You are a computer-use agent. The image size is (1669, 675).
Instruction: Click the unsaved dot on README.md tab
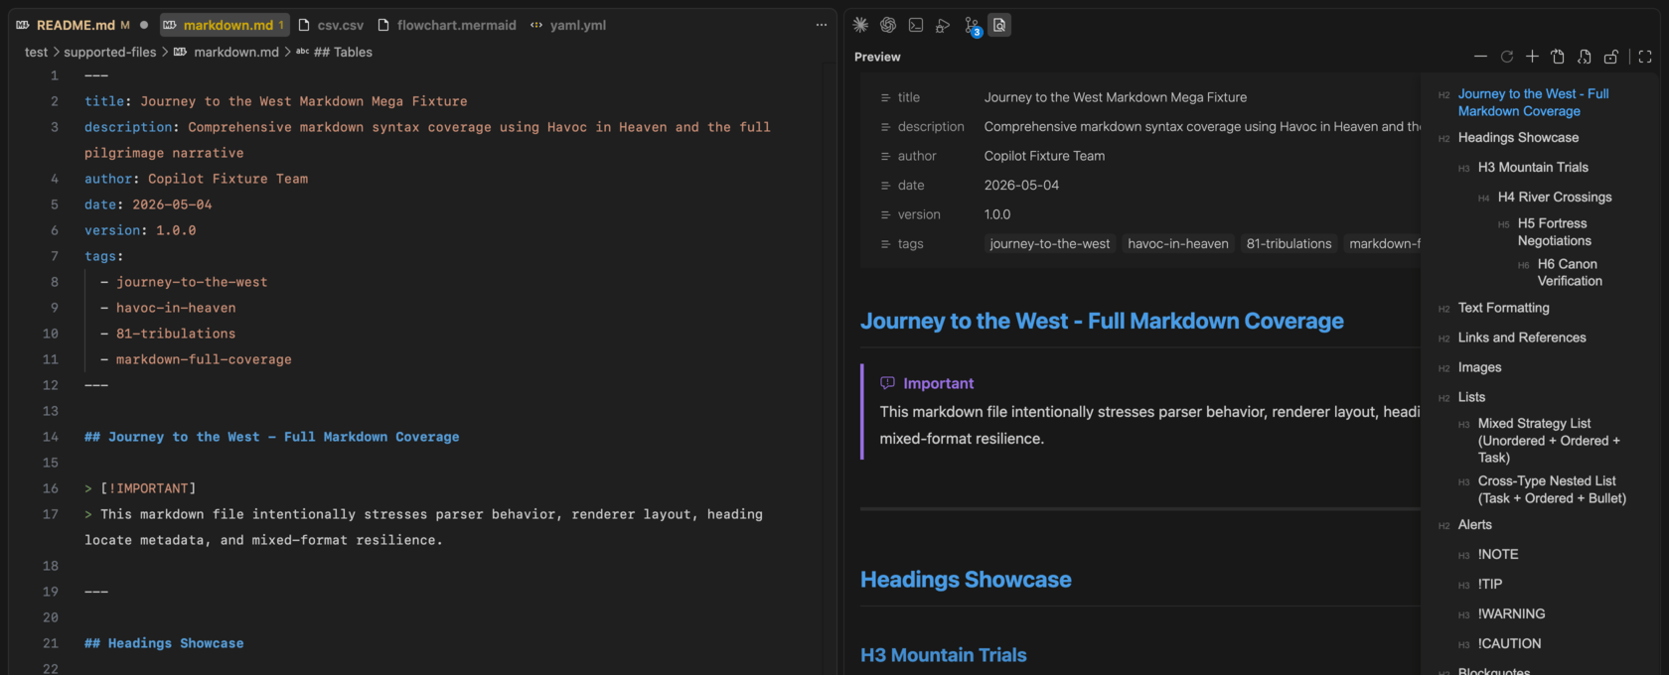coord(144,25)
